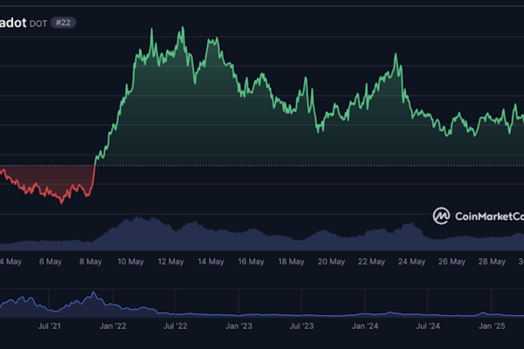This screenshot has width=524, height=349.
Task: Click Jan '24 on the range navigator
Action: pyautogui.click(x=365, y=326)
